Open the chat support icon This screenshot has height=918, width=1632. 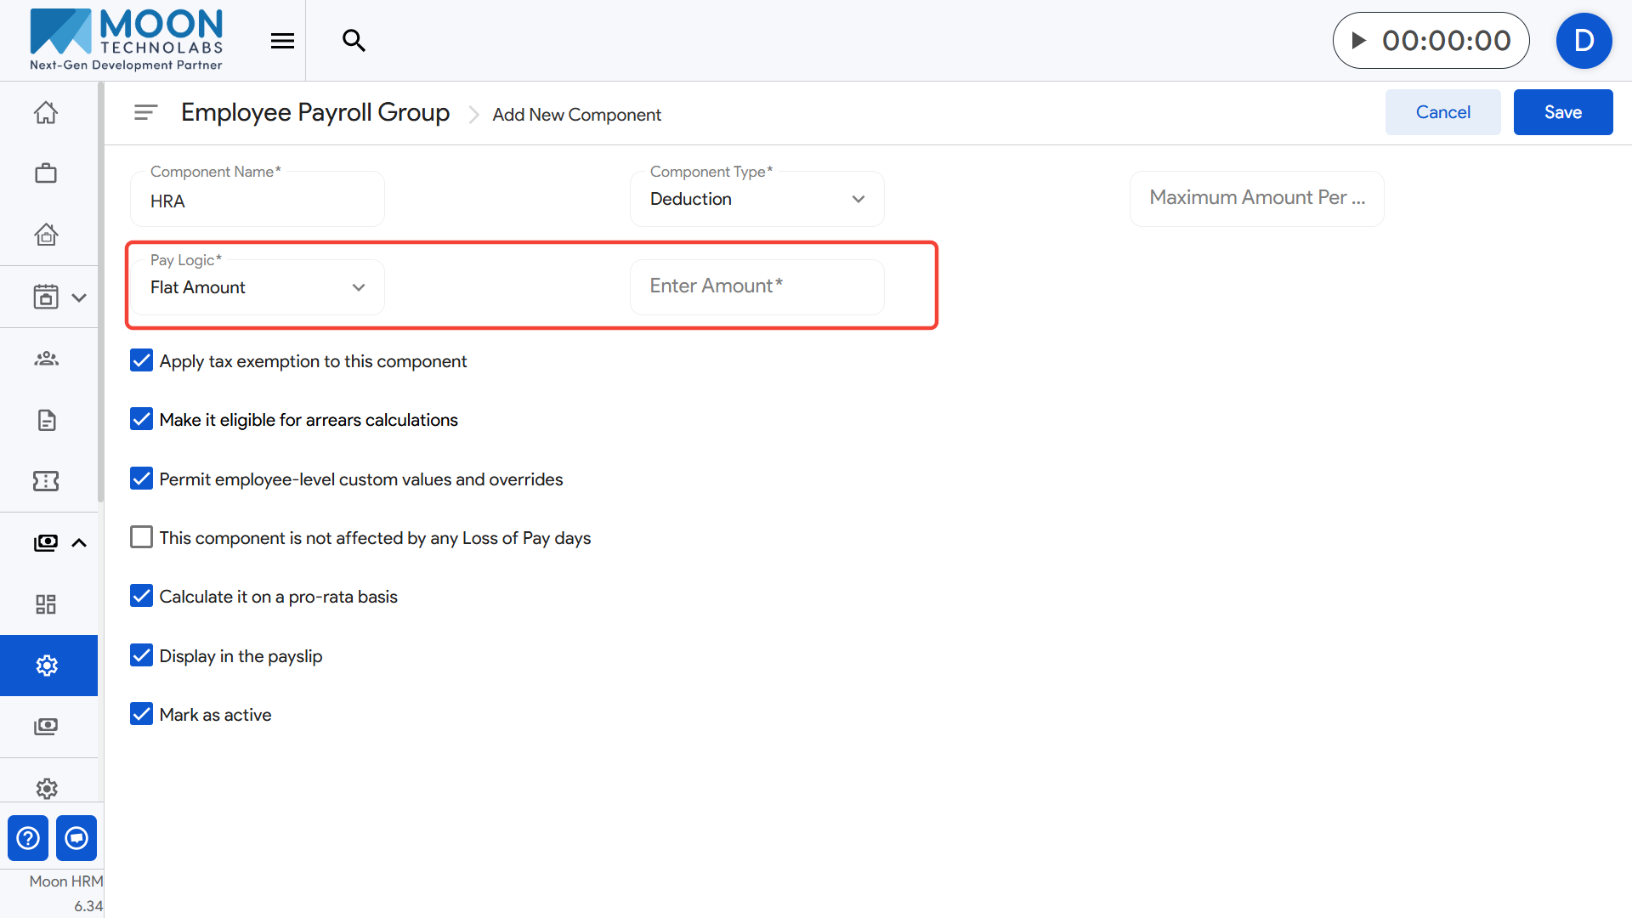[x=76, y=838]
